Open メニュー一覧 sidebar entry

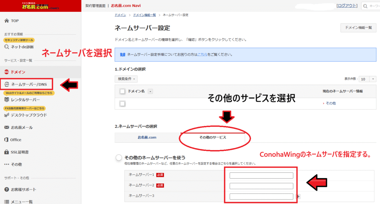[22, 201]
